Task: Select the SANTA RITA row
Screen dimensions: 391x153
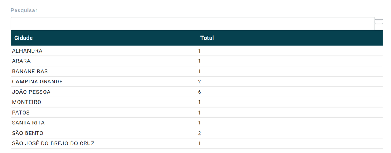Action: coord(197,123)
